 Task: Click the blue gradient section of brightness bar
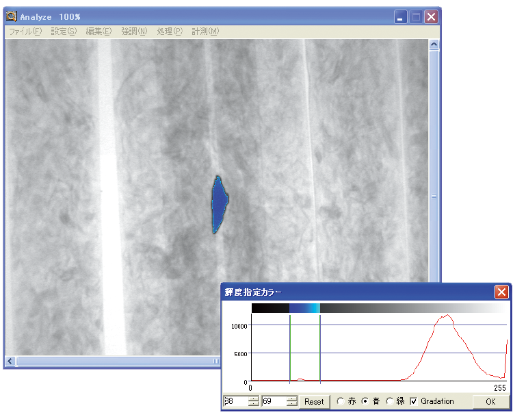pos(304,309)
